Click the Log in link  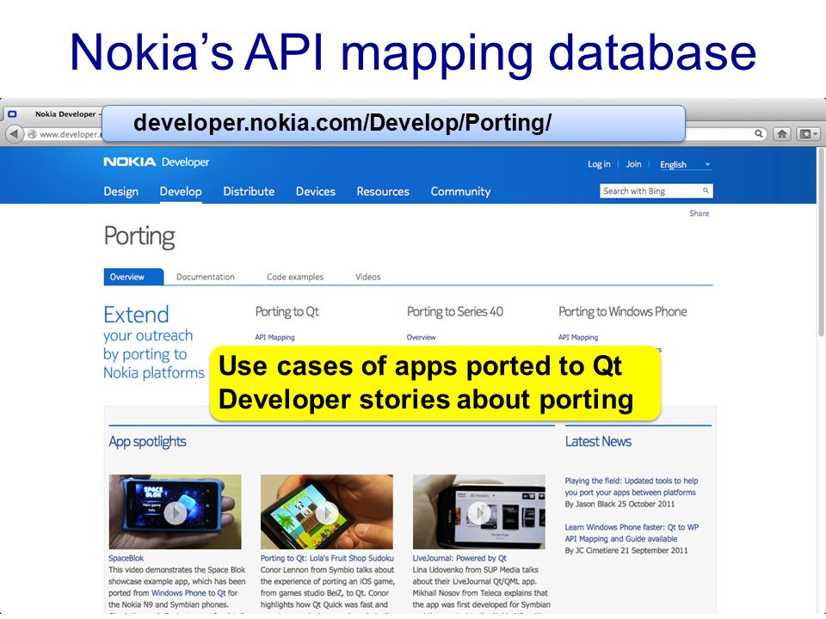point(599,164)
